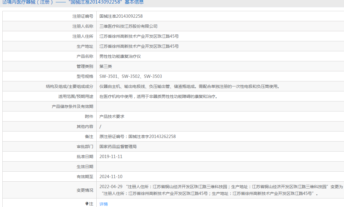Click the 批准日期 label

[x=85, y=157]
